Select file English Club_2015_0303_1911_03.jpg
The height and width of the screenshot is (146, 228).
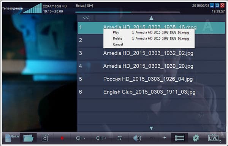(151, 92)
